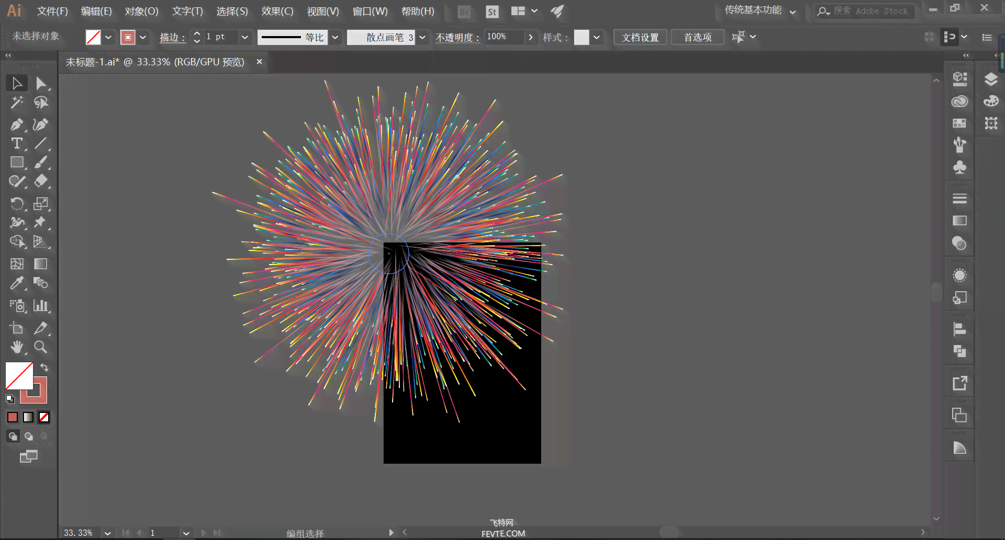Select the Rotate tool
The height and width of the screenshot is (540, 1005).
(x=17, y=203)
